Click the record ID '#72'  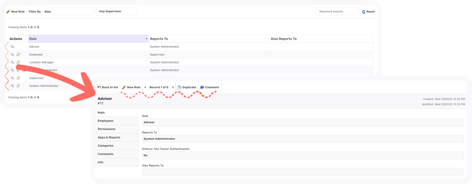click(100, 103)
